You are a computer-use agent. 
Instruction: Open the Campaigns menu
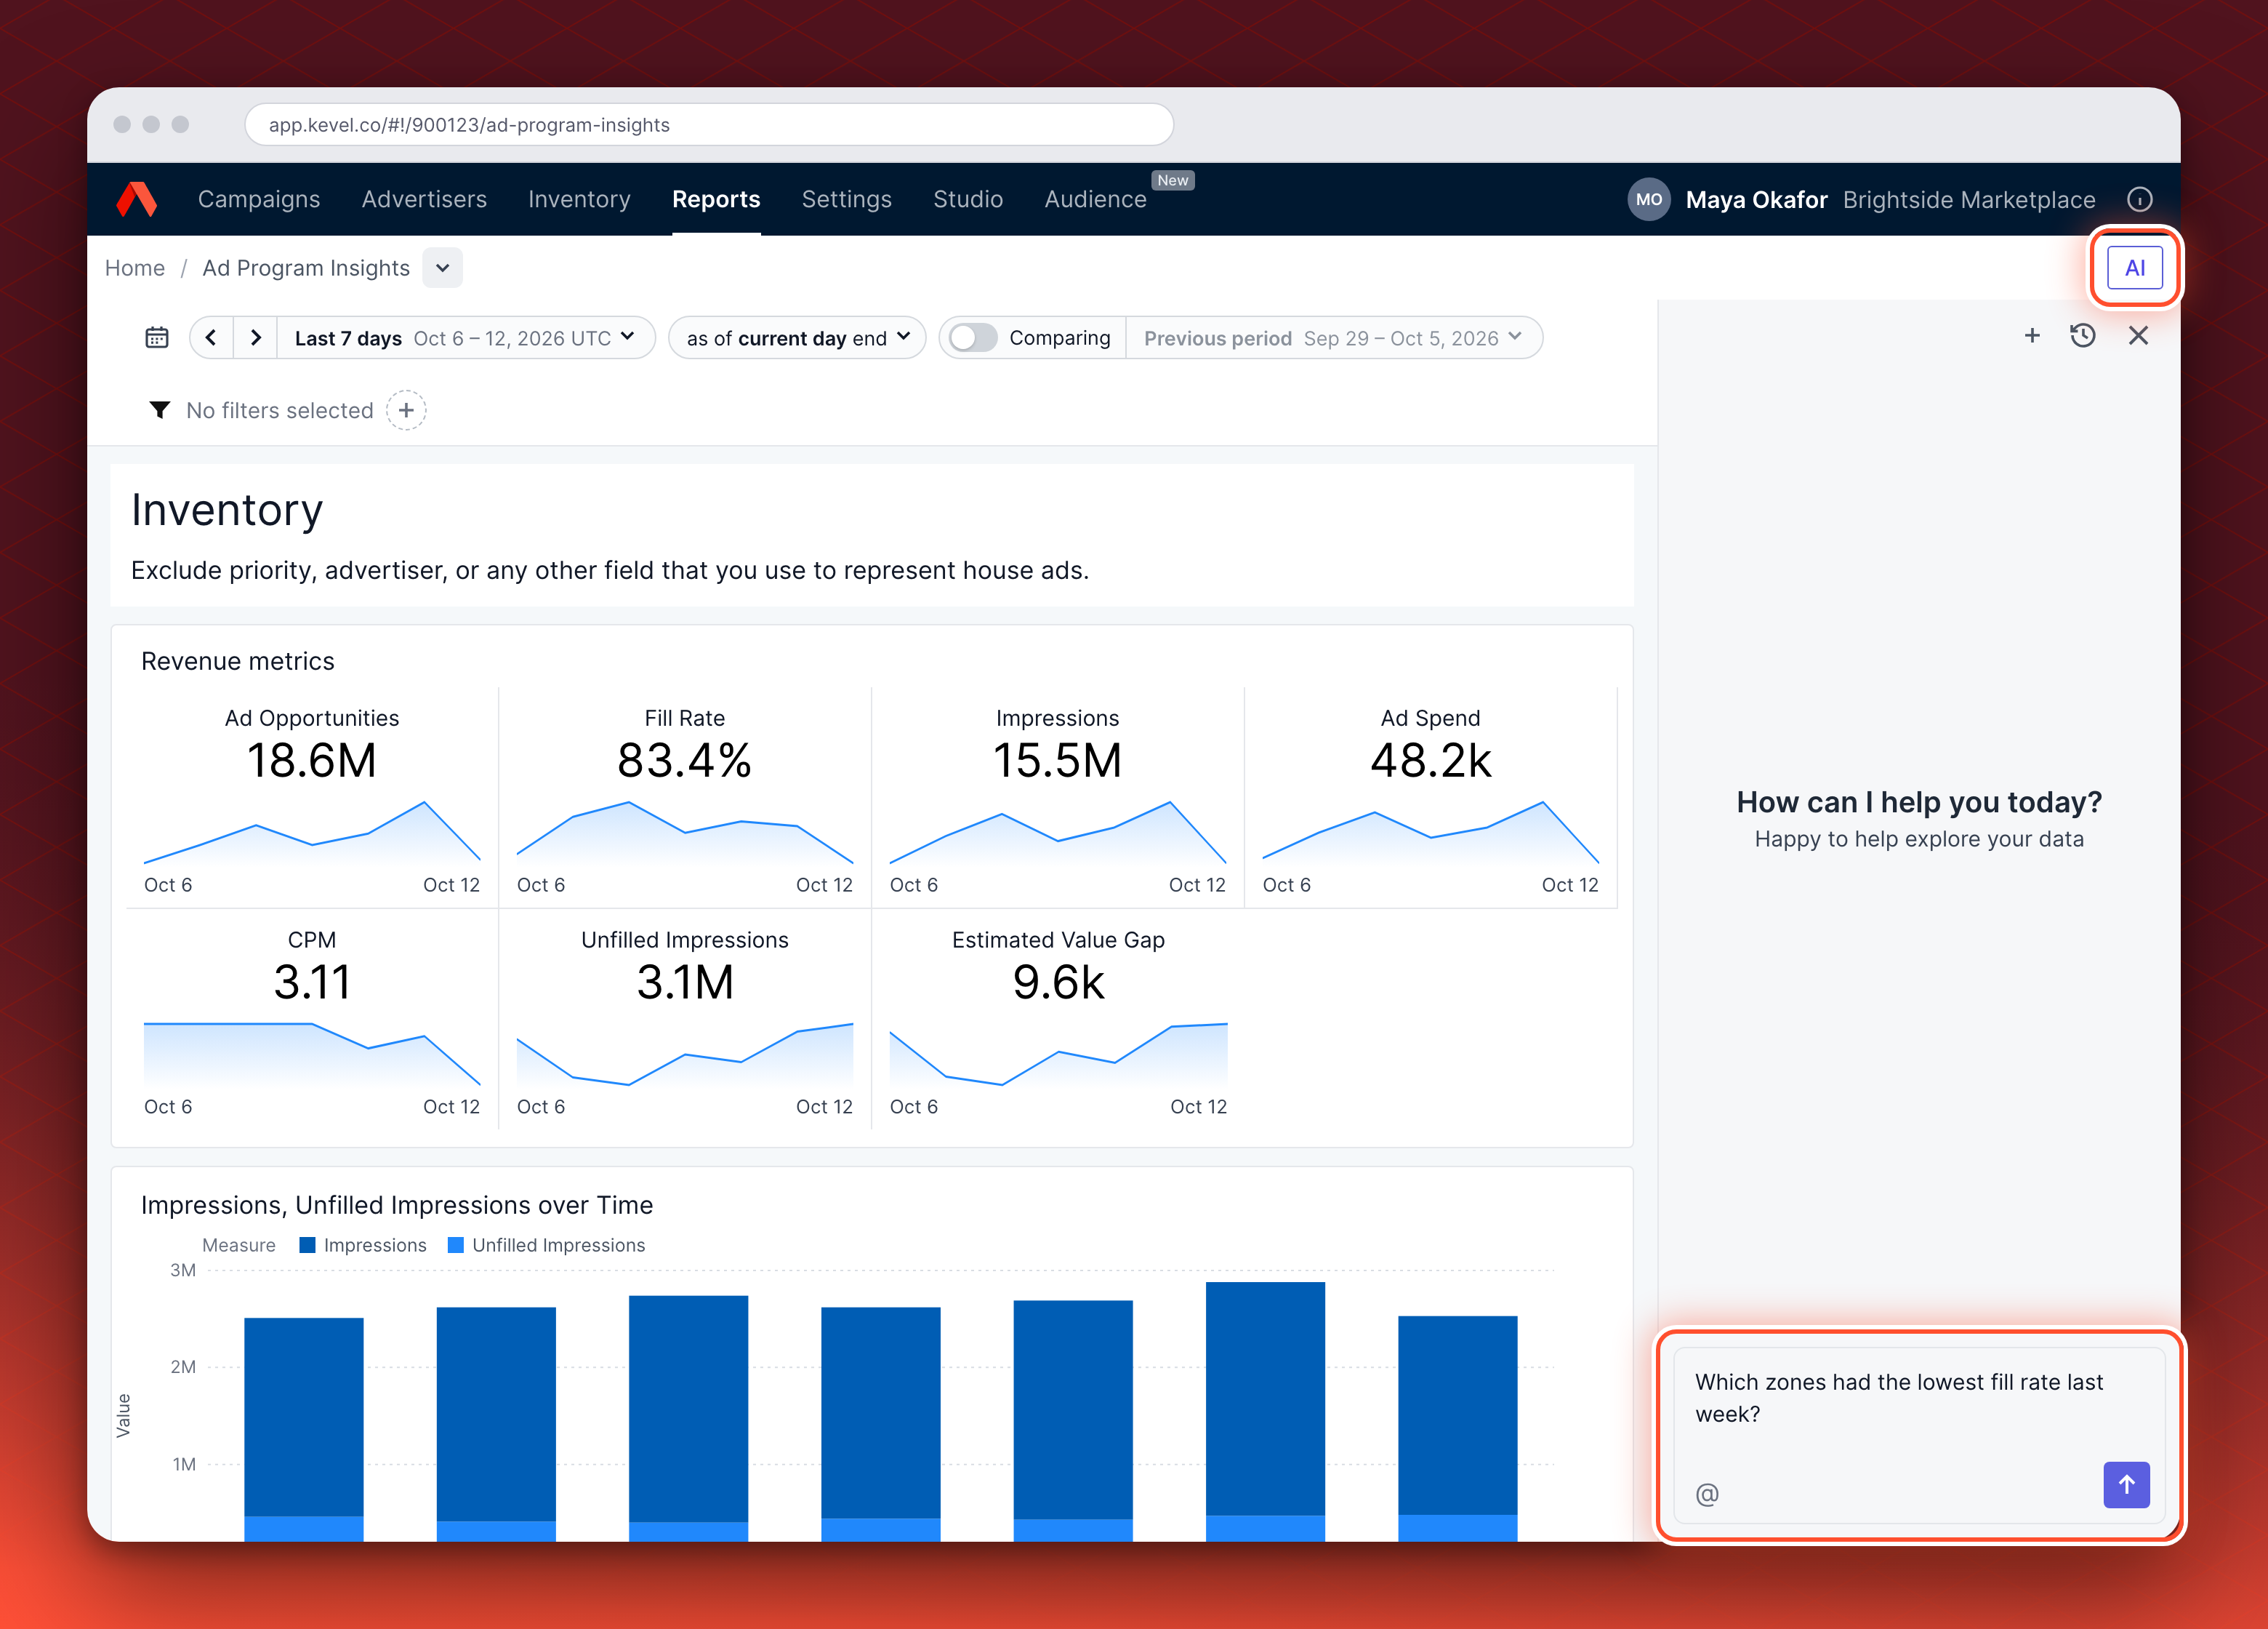[259, 199]
